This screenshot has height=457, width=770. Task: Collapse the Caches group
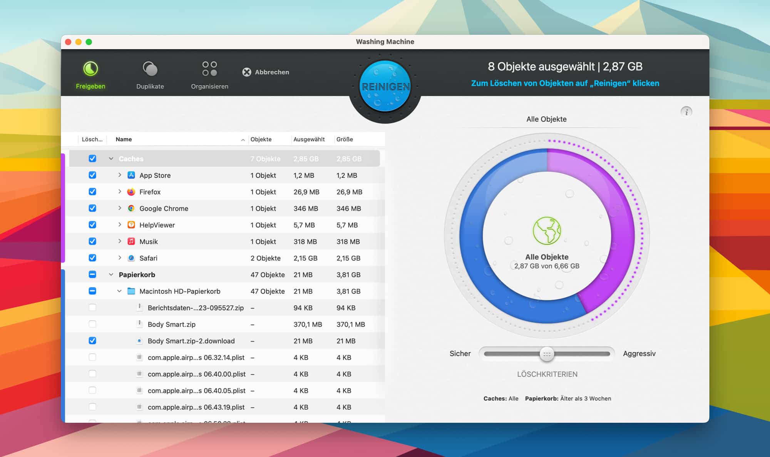[111, 159]
